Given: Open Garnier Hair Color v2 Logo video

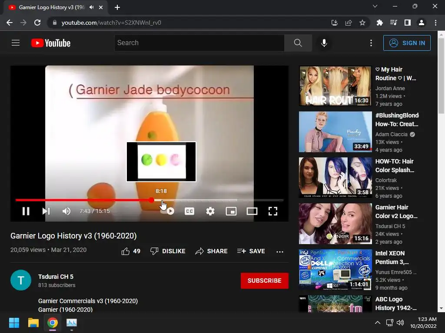Looking at the screenshot, I should (396, 212).
